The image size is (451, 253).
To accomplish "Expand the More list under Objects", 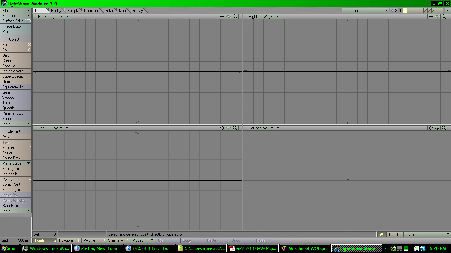I will point(16,124).
